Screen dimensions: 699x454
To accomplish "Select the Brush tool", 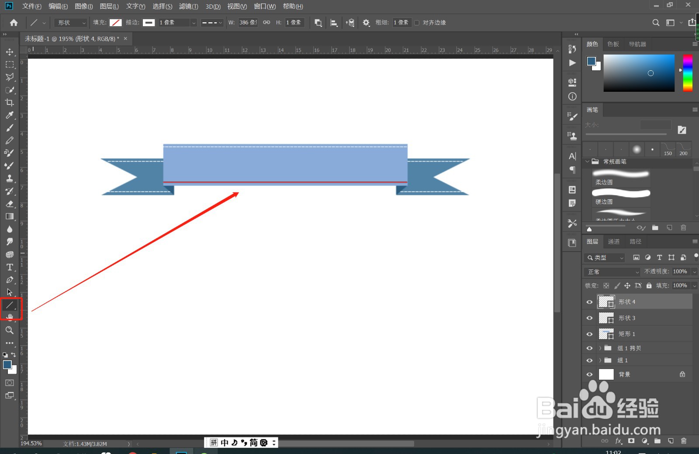I will click(10, 128).
